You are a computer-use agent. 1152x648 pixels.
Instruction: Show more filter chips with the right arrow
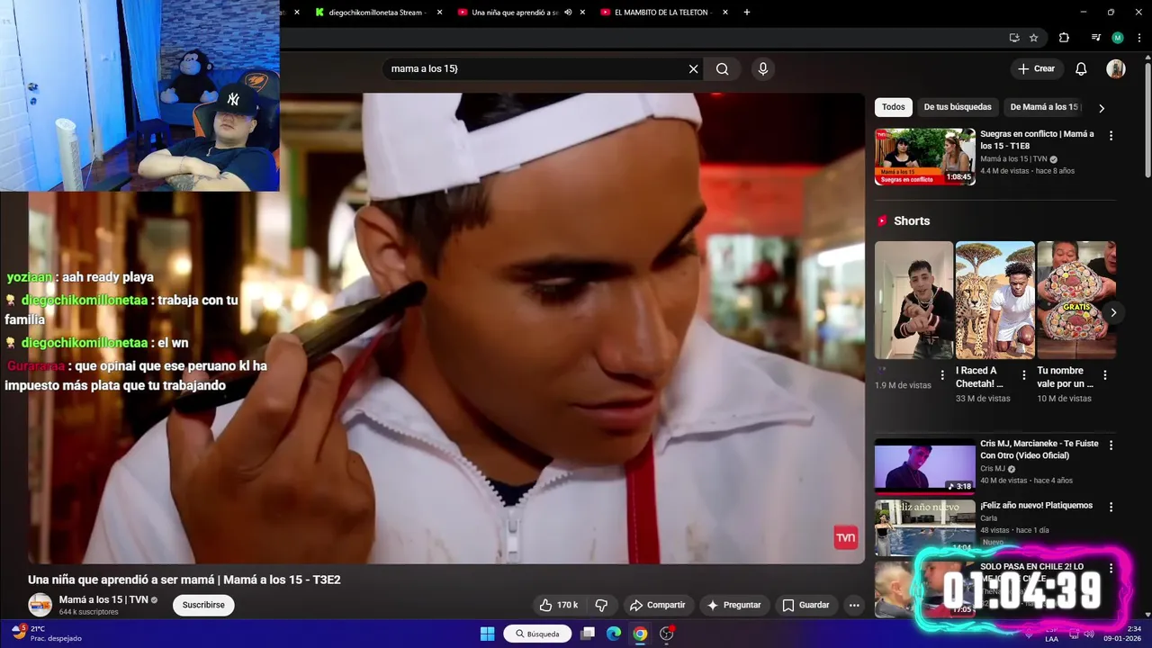click(1102, 108)
